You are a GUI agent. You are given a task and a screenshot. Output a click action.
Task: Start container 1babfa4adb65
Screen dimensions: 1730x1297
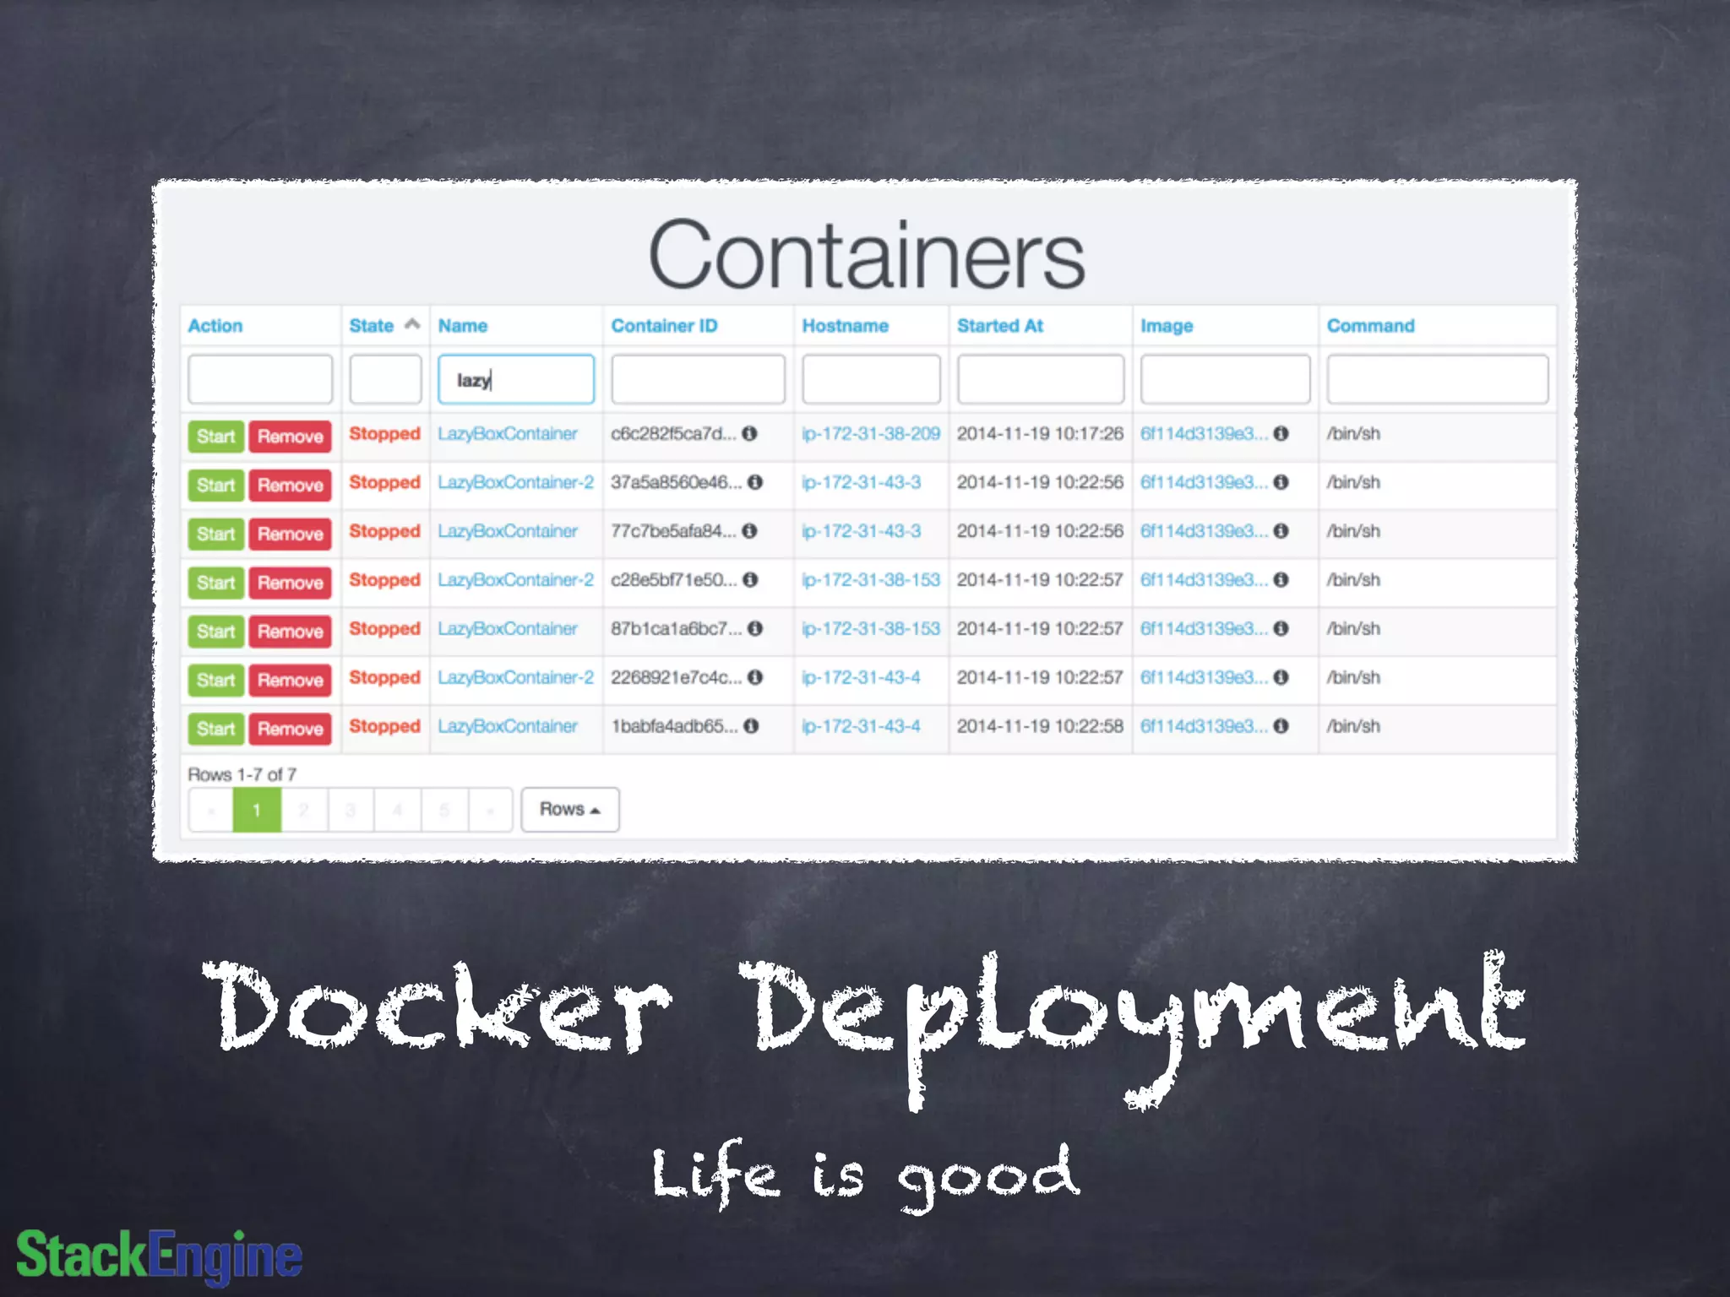point(216,730)
